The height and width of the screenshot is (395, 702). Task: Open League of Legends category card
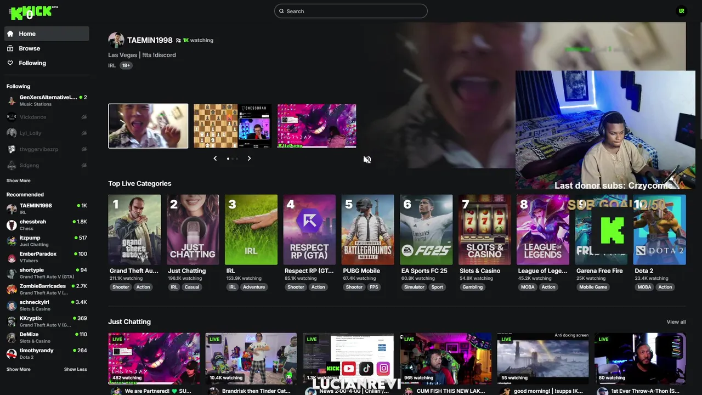tap(543, 230)
